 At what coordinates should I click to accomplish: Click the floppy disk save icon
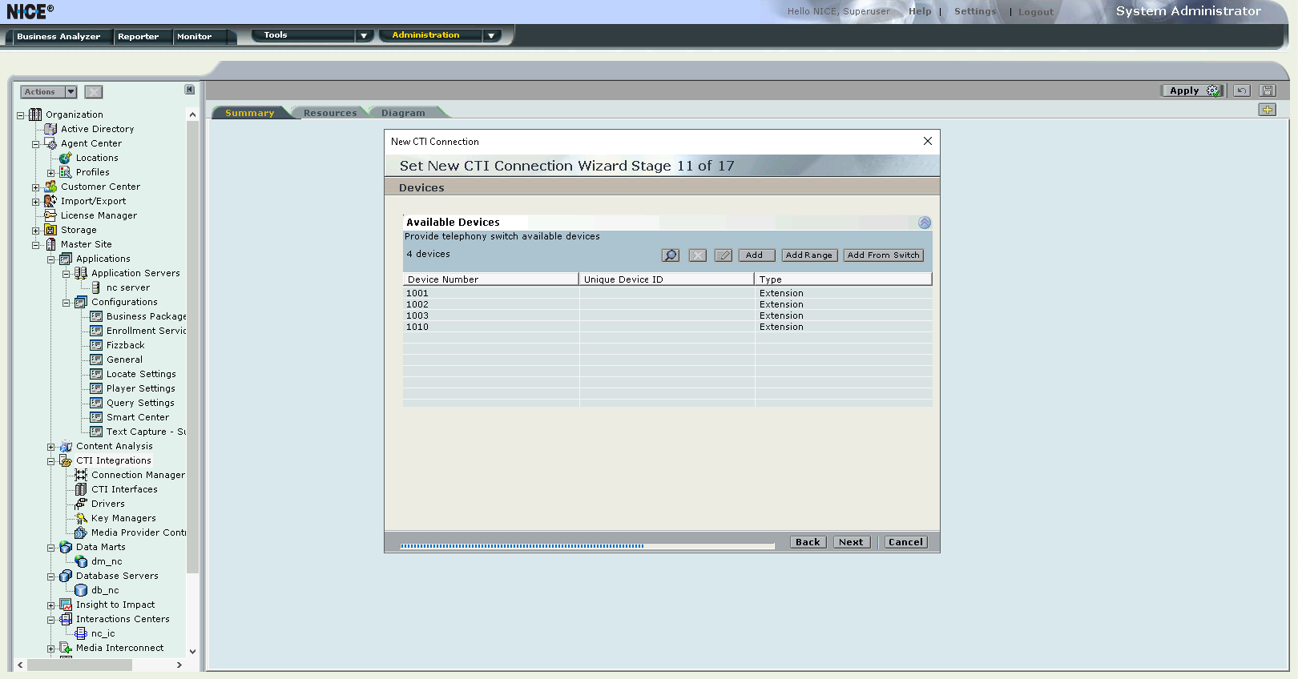coord(1268,90)
